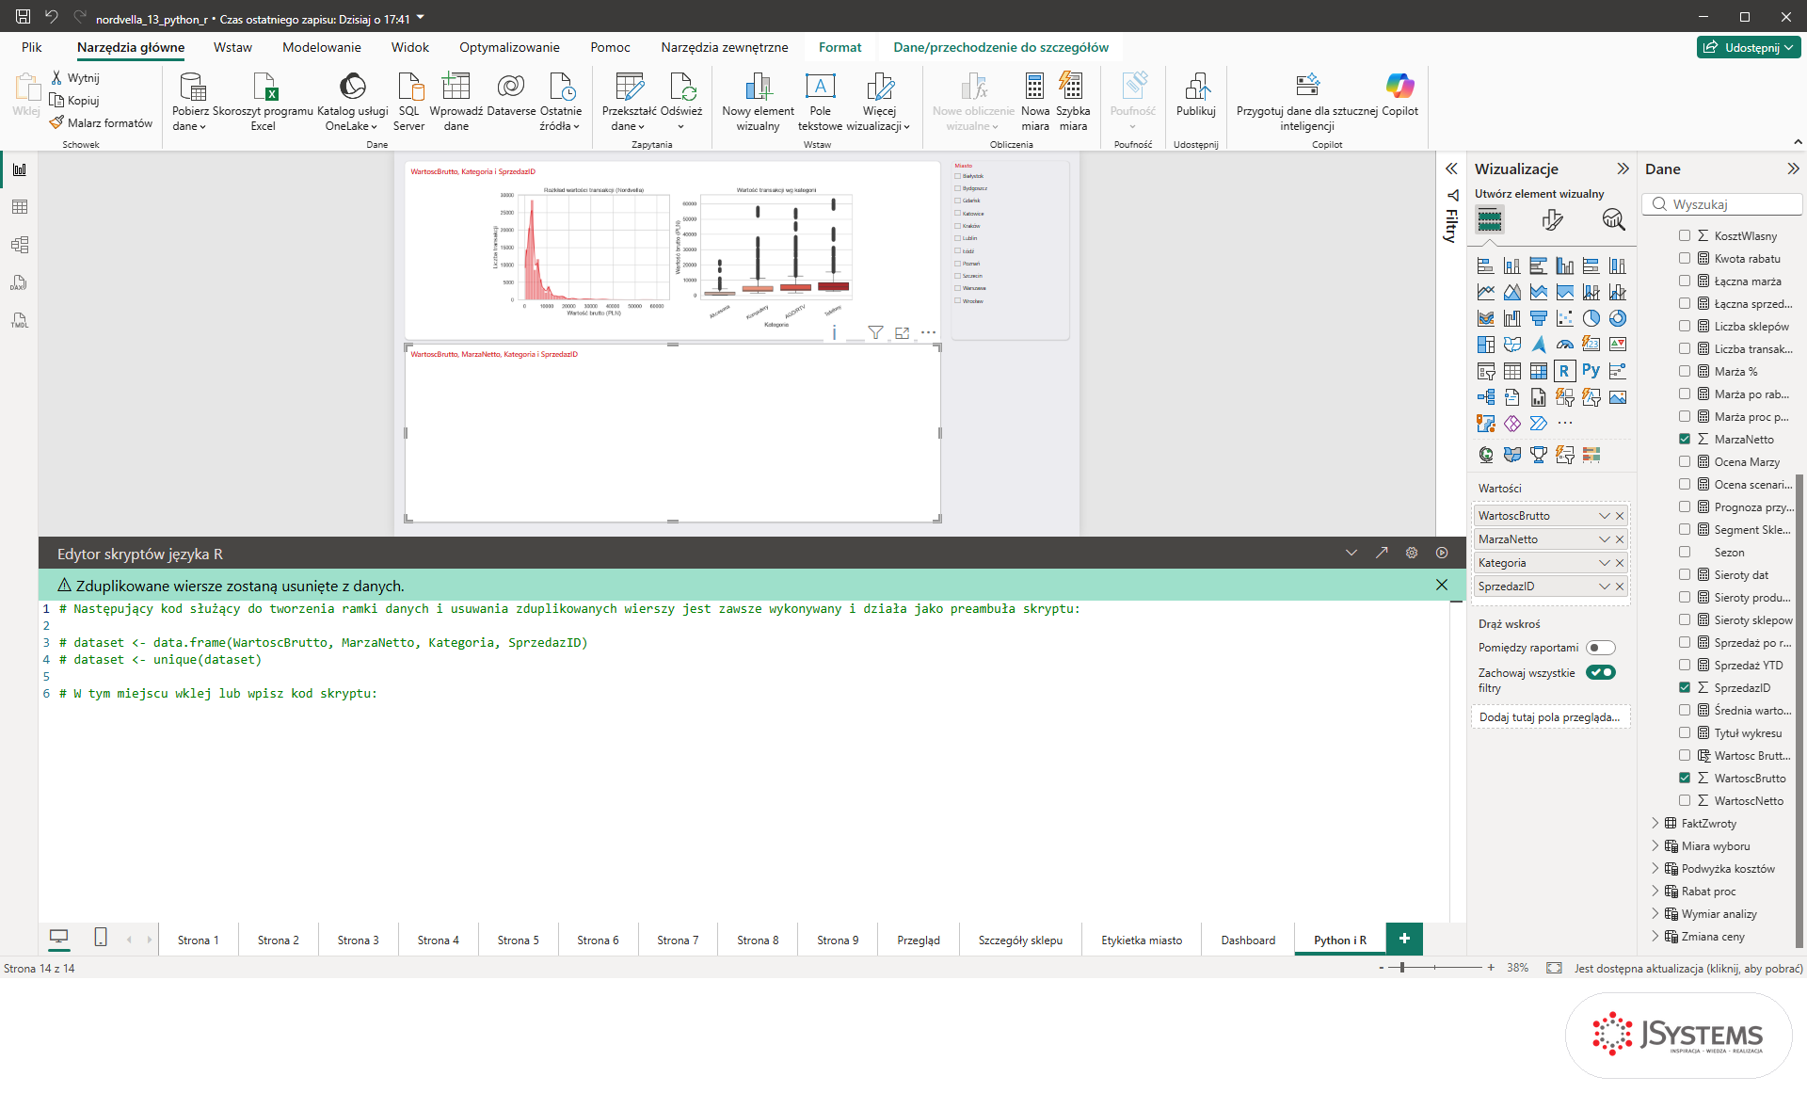
Task: Switch to Dashboard page tab
Action: point(1248,940)
